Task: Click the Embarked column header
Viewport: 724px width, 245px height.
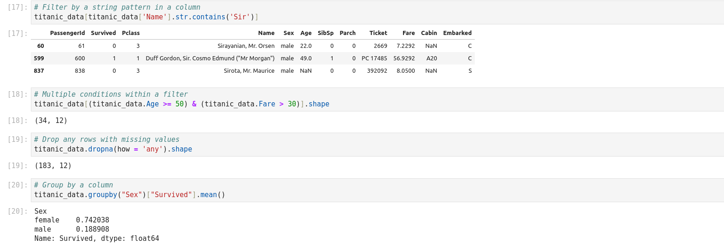Action: 457,33
